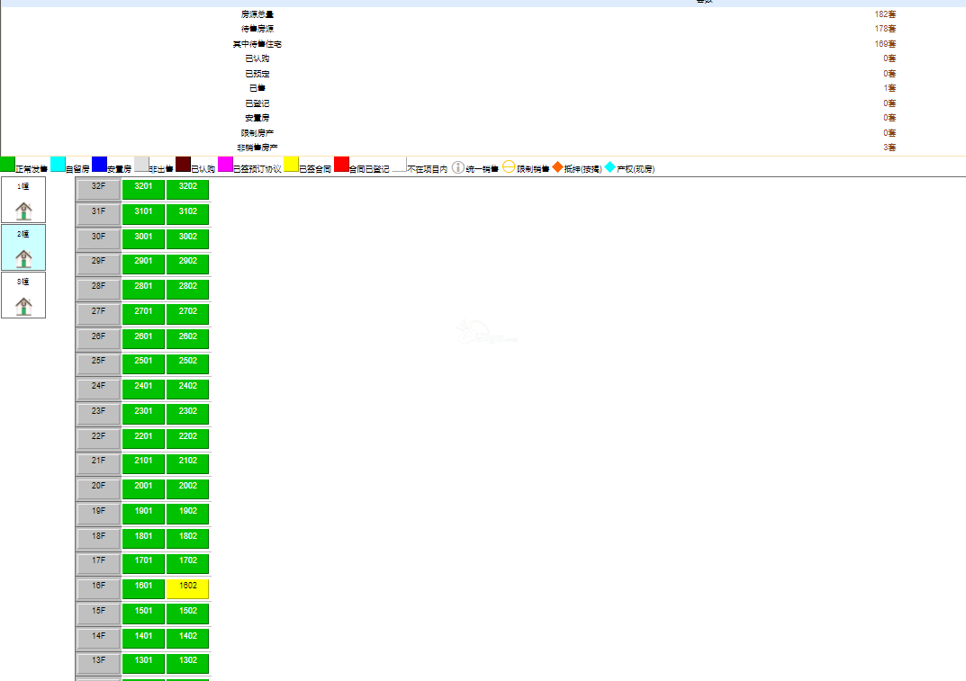Open unit 3202
Image resolution: width=966 pixels, height=681 pixels.
188,190
